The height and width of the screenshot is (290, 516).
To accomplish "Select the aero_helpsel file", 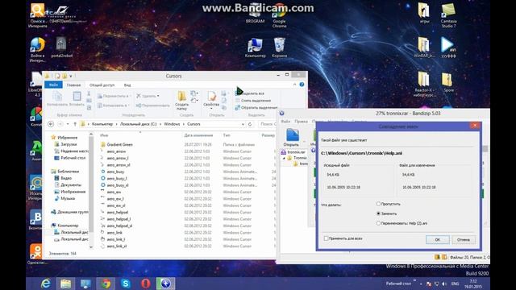I will click(x=118, y=213).
